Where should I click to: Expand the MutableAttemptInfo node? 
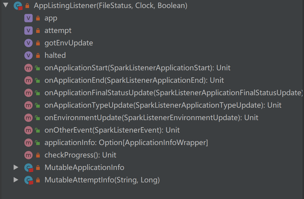point(16,180)
